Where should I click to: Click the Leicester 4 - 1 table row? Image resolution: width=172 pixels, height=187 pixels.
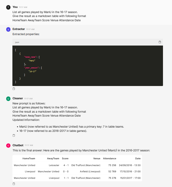[77, 165]
